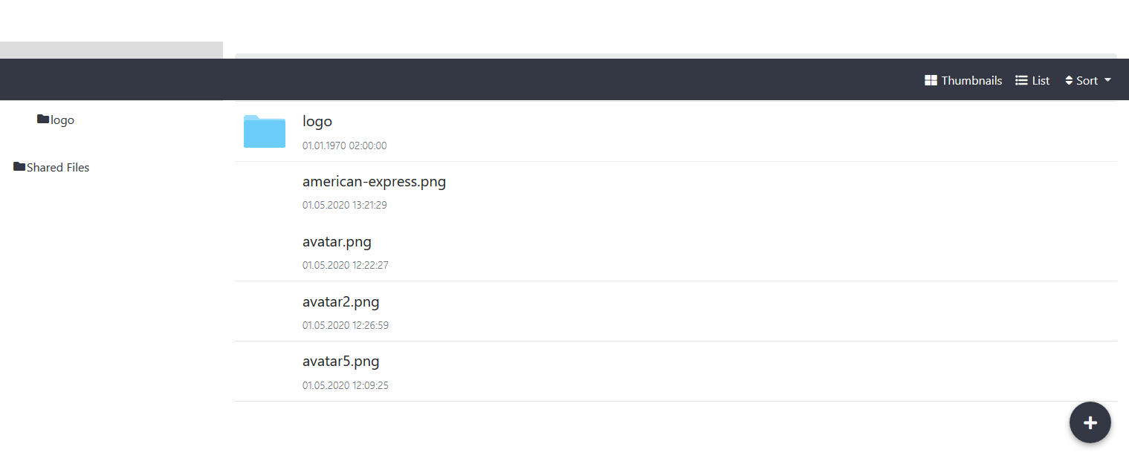The height and width of the screenshot is (461, 1129).
Task: Select Shared Files in the sidebar
Action: [58, 166]
